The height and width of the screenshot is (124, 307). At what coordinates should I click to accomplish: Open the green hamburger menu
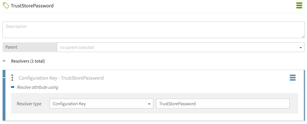pyautogui.click(x=299, y=5)
